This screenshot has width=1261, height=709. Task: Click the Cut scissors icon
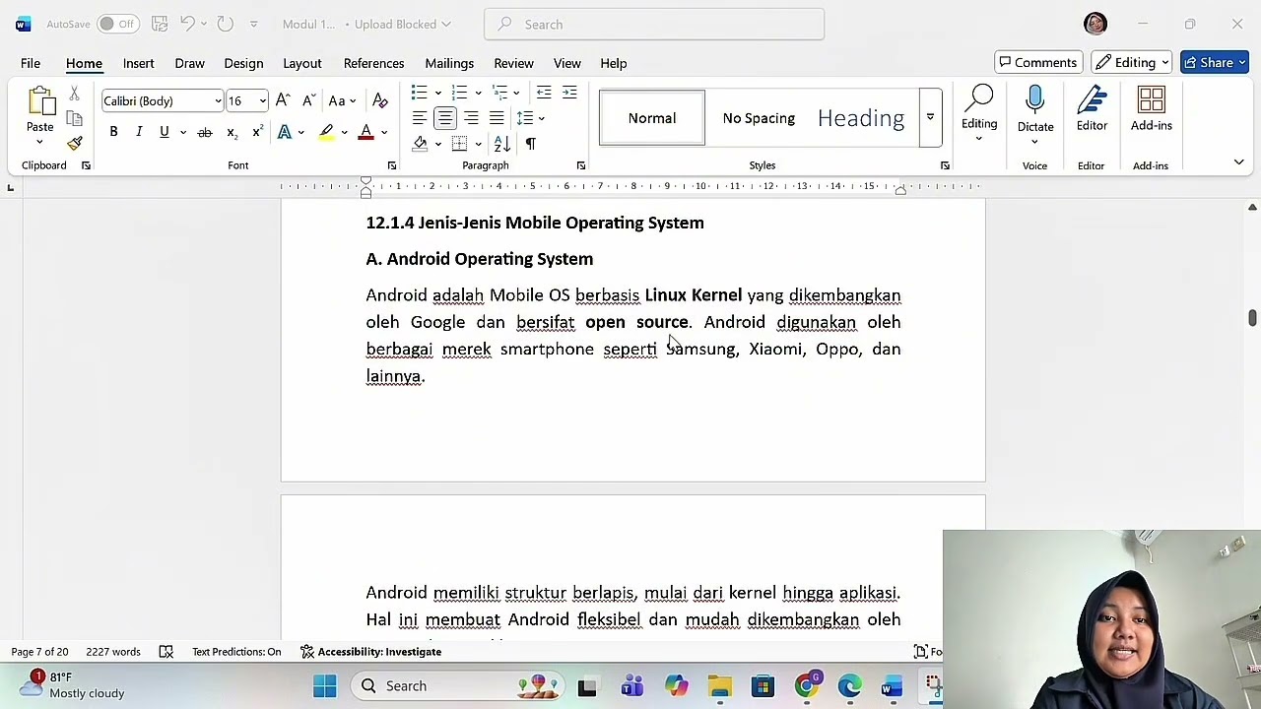click(74, 94)
